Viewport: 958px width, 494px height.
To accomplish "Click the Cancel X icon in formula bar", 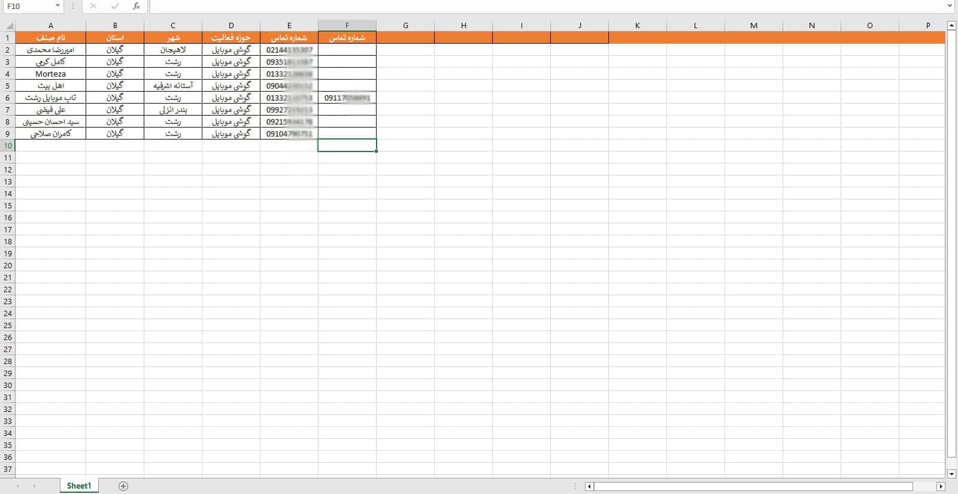I will (93, 6).
